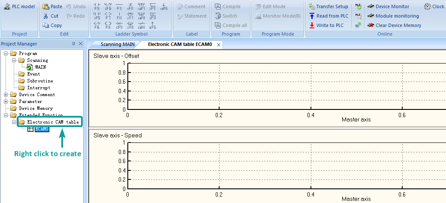Insert the F5 normally open contact symbol

pos(96,7)
